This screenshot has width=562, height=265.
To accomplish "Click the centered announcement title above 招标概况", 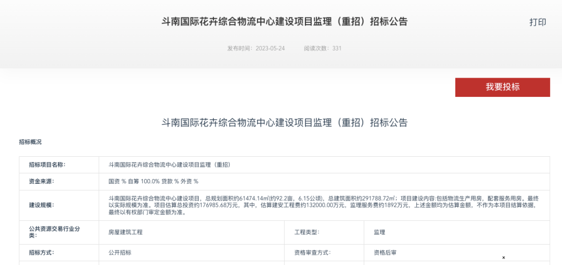I will click(x=285, y=123).
